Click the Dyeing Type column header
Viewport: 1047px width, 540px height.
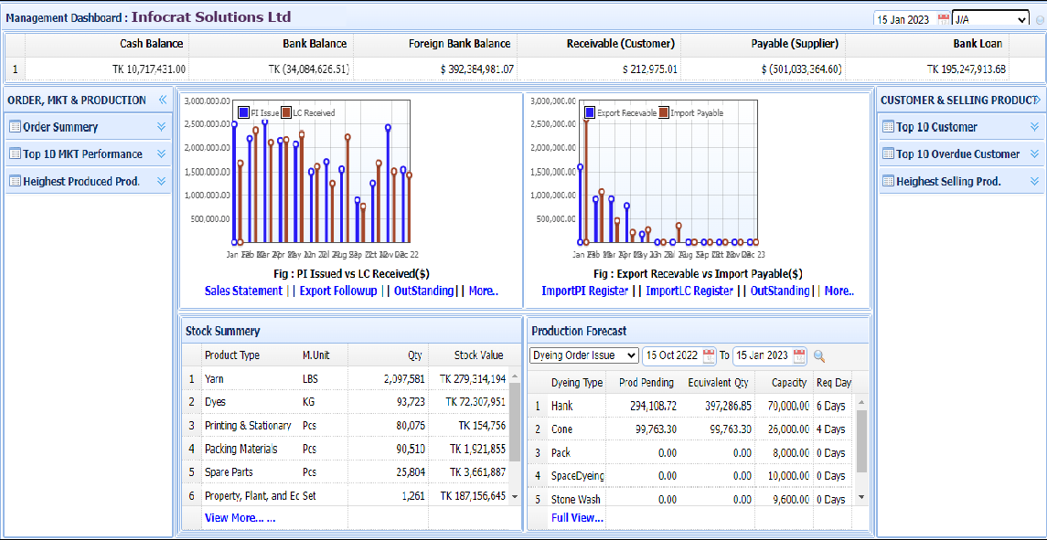(577, 383)
